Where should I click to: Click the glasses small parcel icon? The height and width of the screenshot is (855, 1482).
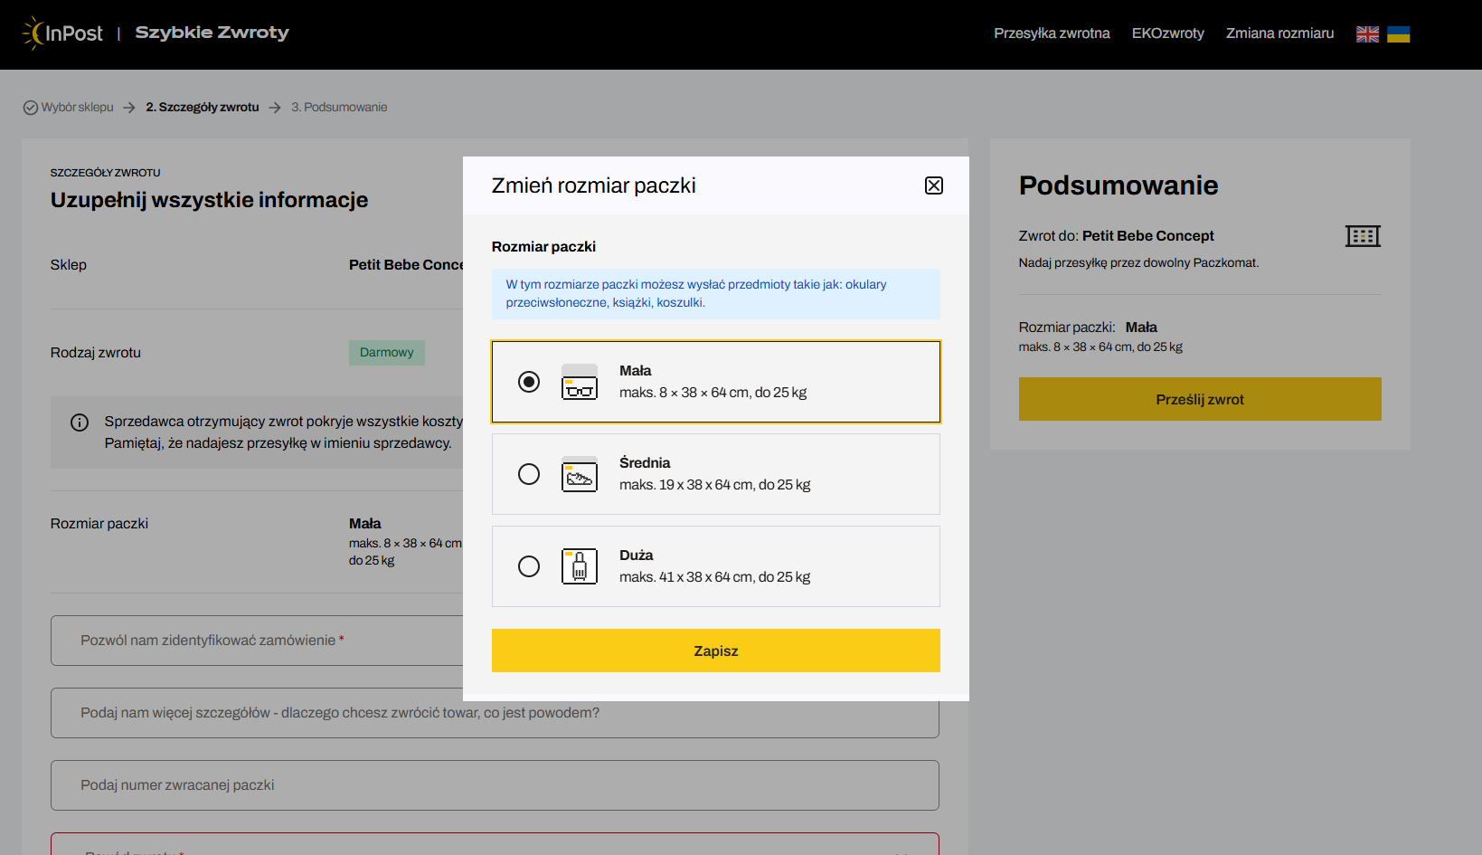pos(579,382)
